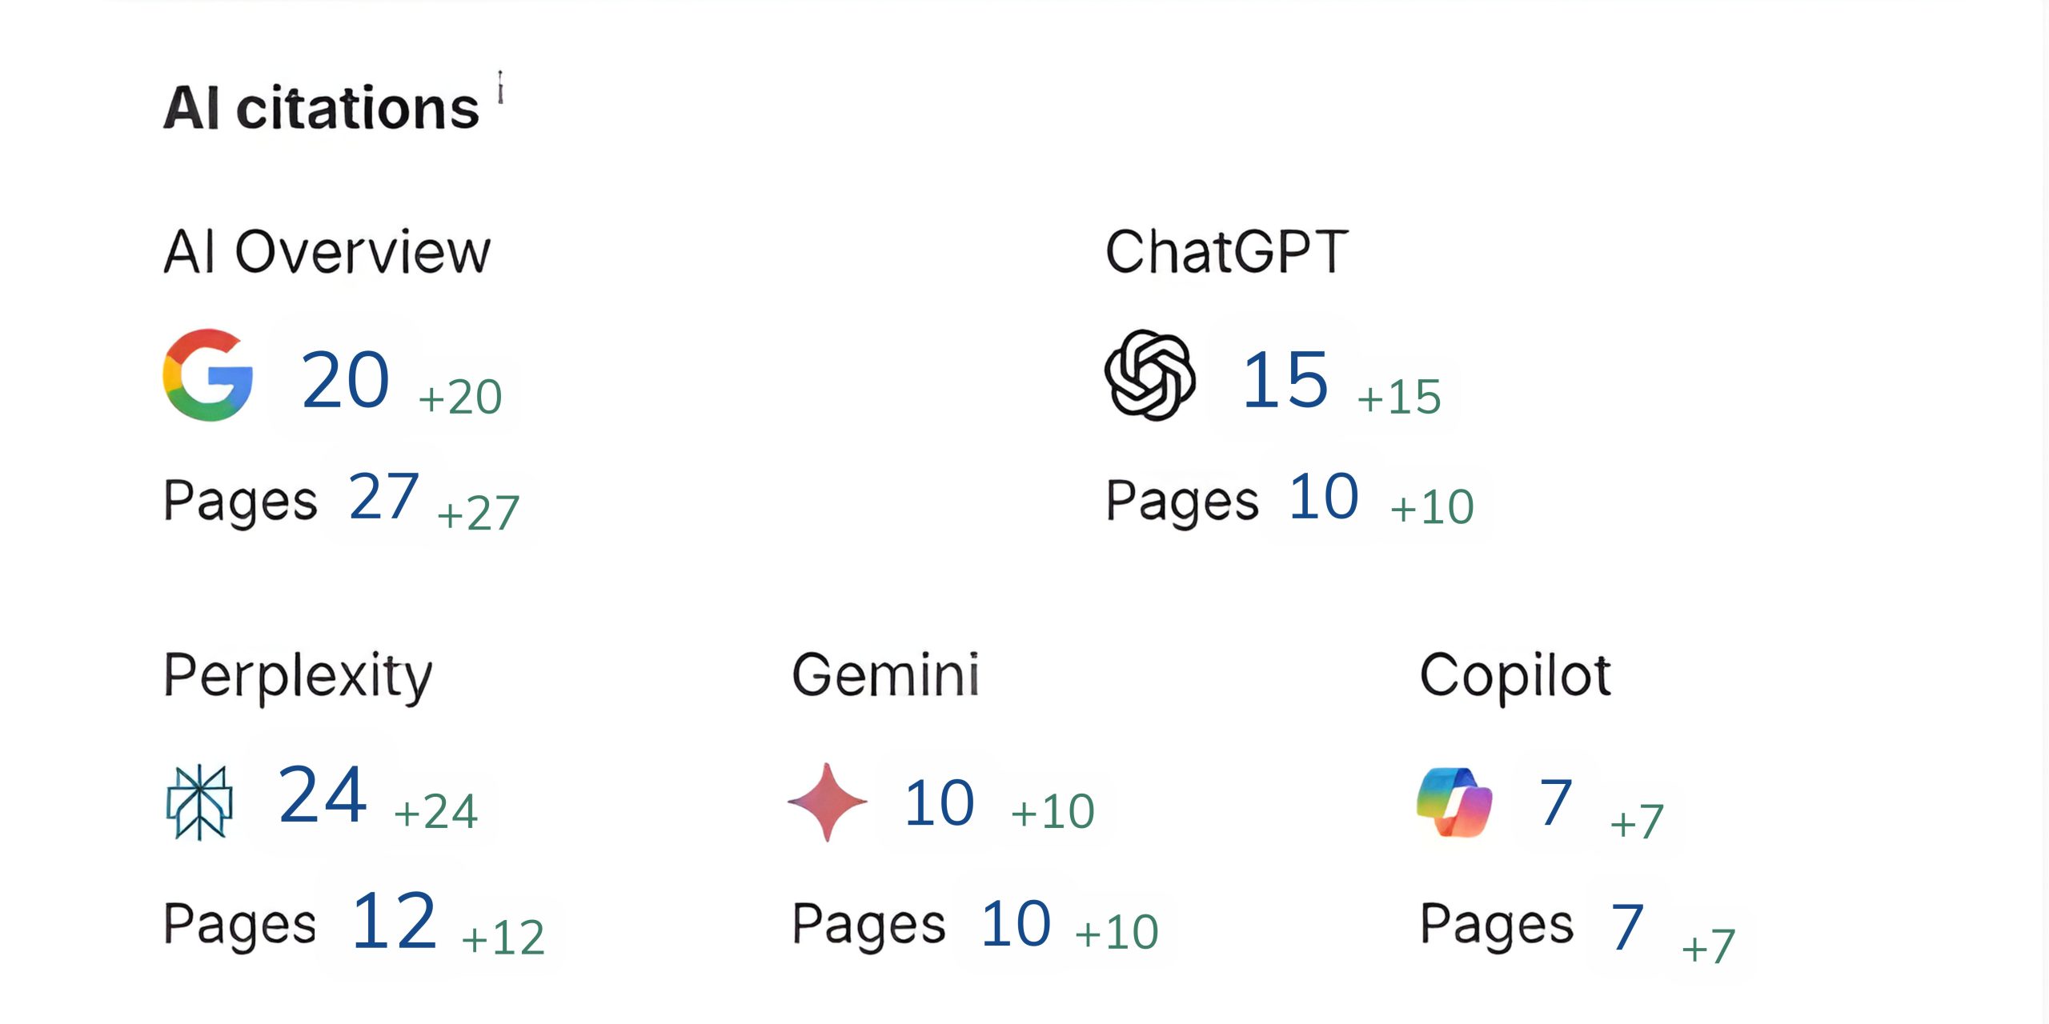Image resolution: width=2049 pixels, height=1024 pixels.
Task: Click the Perplexity logo icon
Action: [199, 802]
